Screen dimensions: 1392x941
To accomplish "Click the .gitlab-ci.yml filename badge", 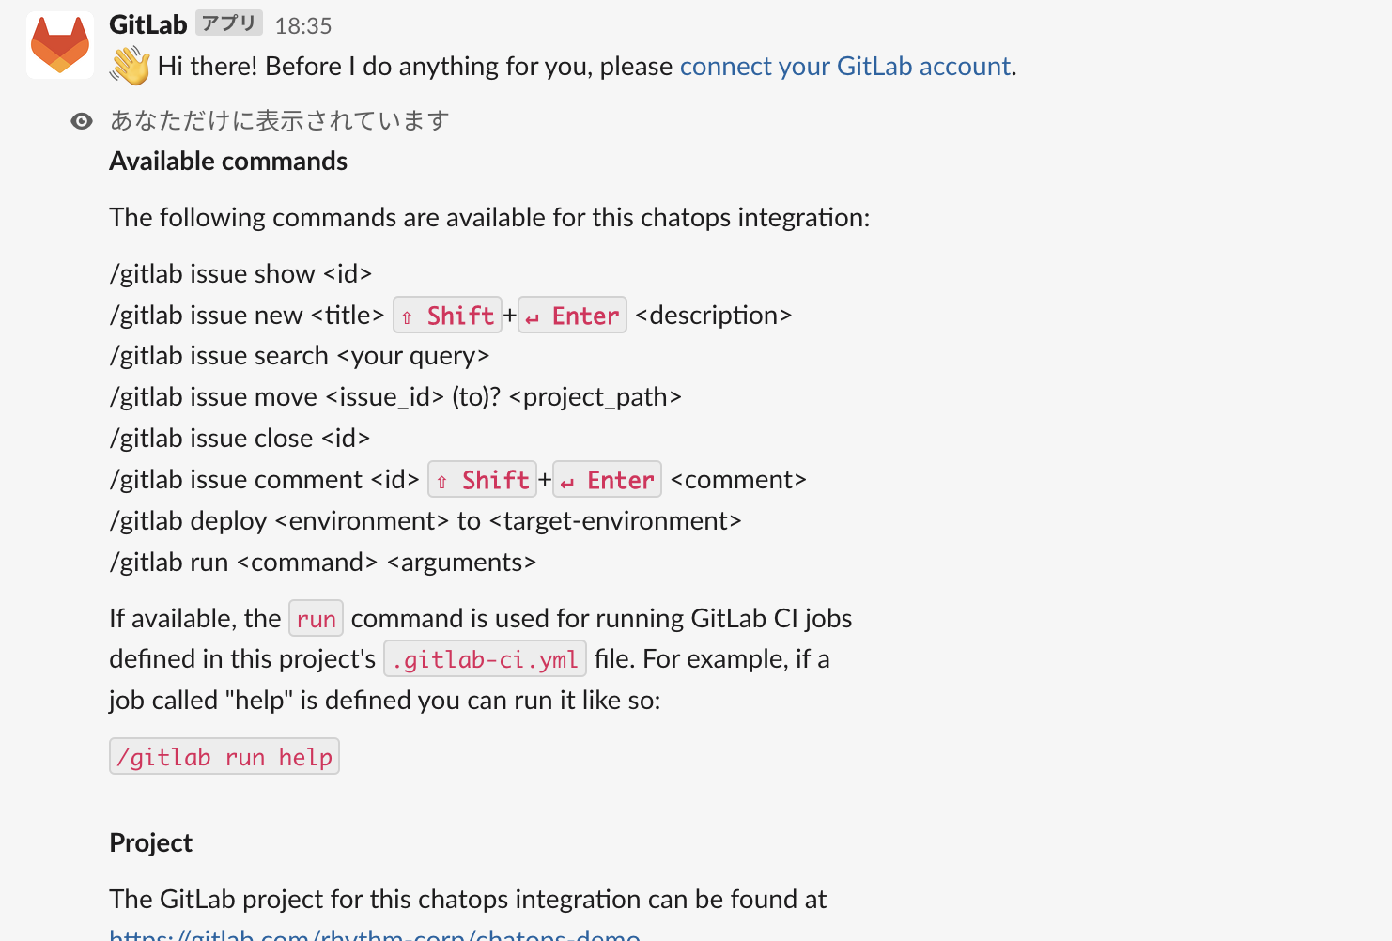I will click(485, 658).
